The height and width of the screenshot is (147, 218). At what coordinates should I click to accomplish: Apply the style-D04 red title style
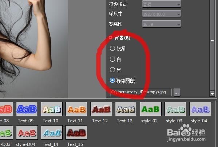tap(27, 132)
